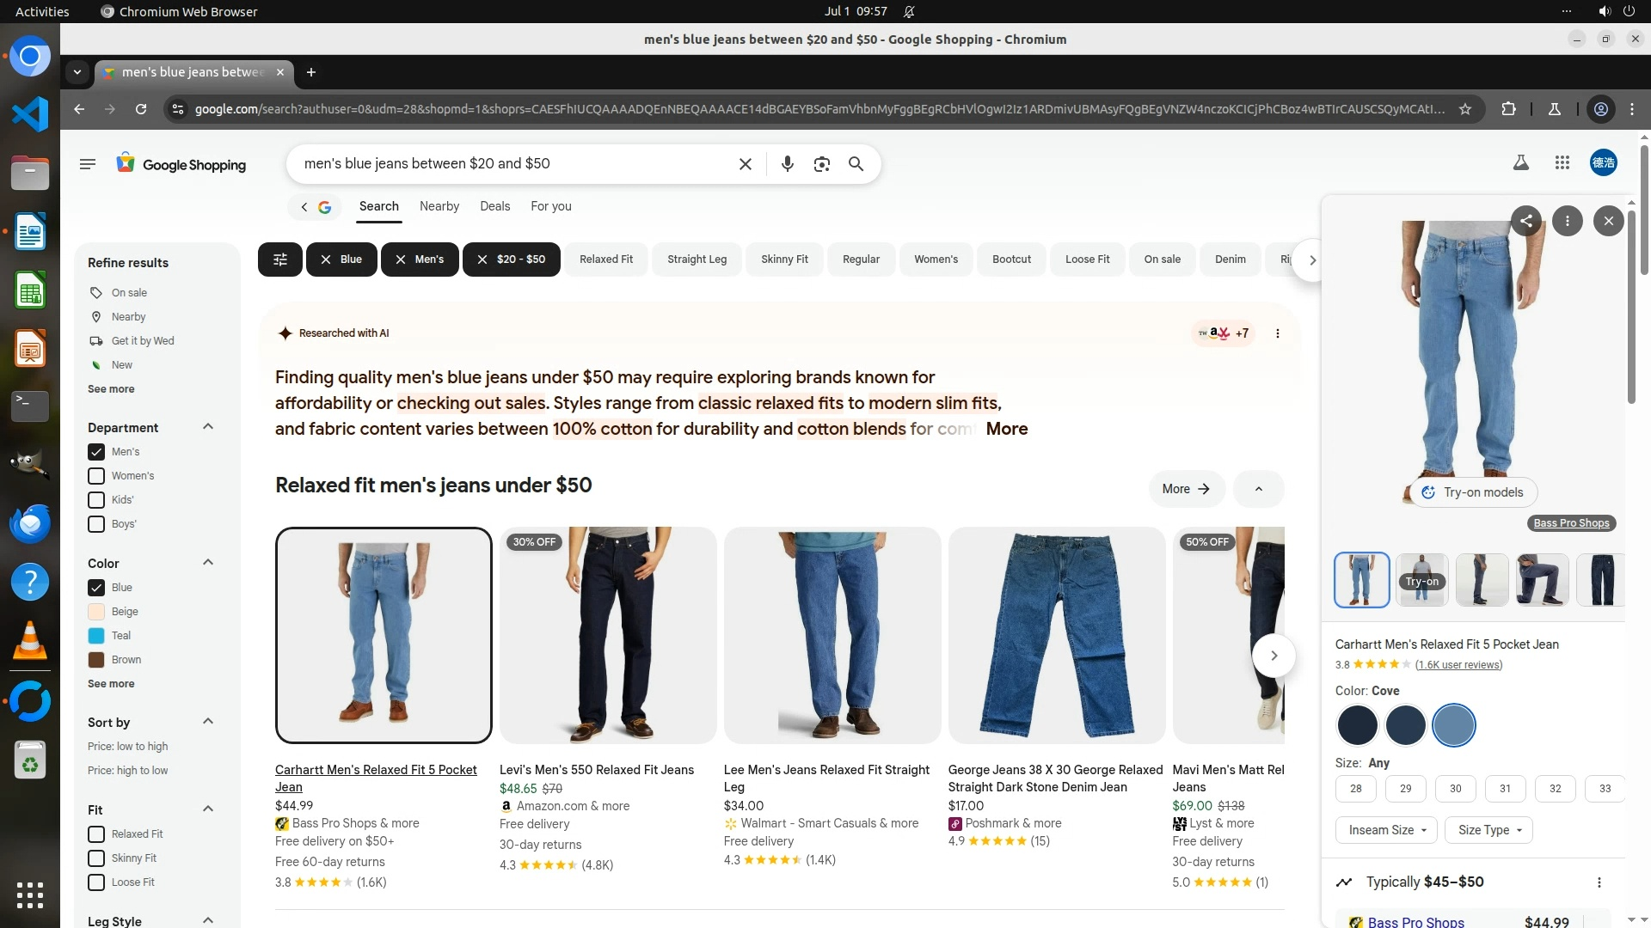The width and height of the screenshot is (1651, 928).
Task: Click the Search Labs flask icon
Action: coord(1520,162)
